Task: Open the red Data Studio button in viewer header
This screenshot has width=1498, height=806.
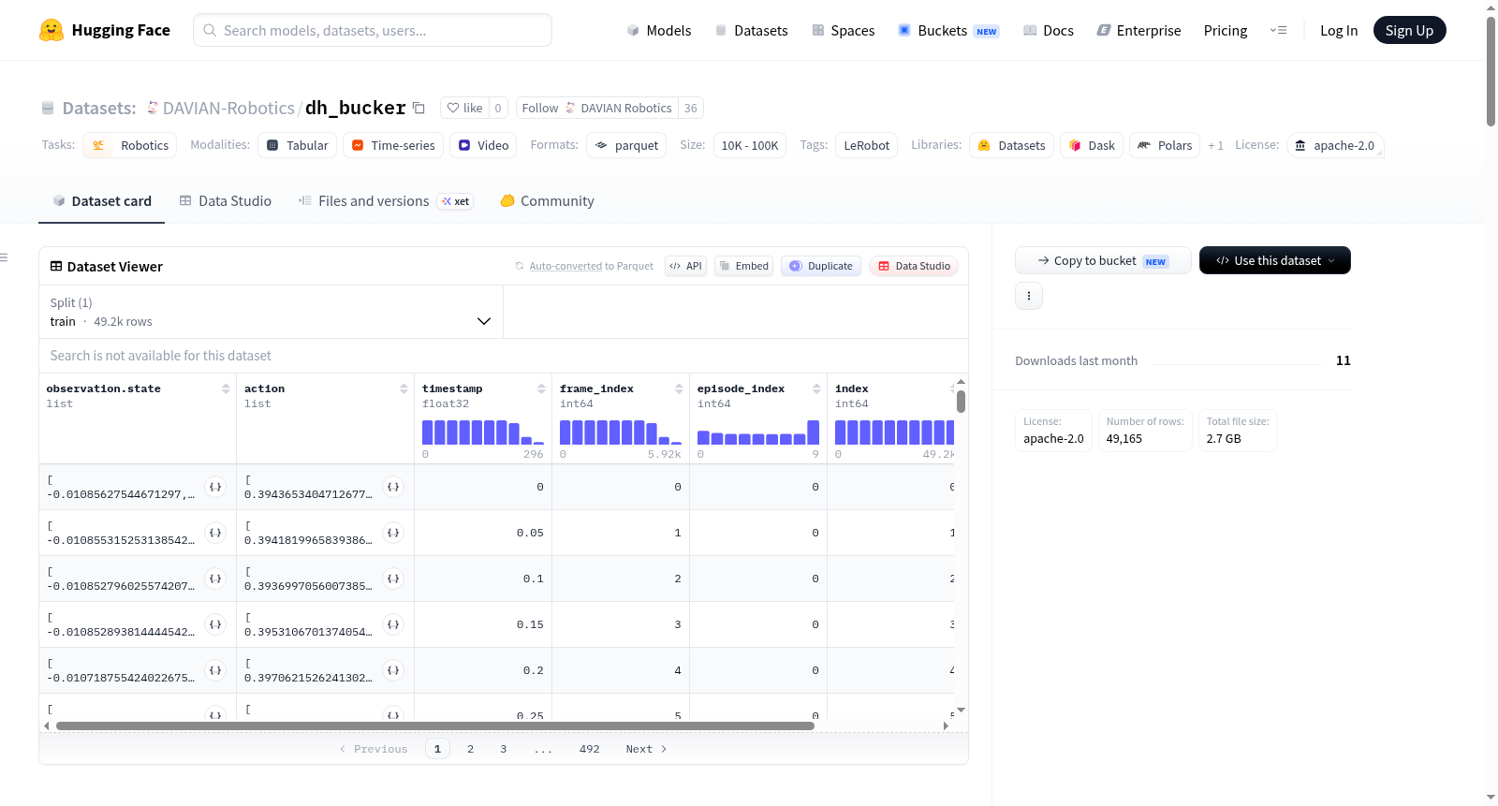Action: pyautogui.click(x=914, y=266)
